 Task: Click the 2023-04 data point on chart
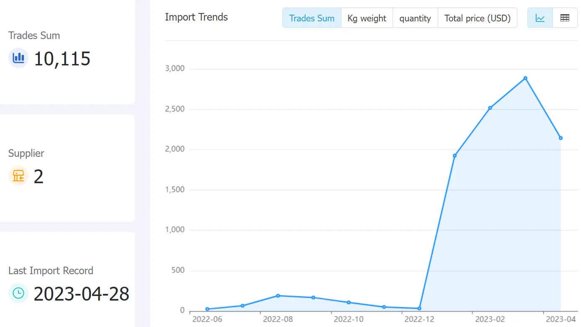point(560,138)
